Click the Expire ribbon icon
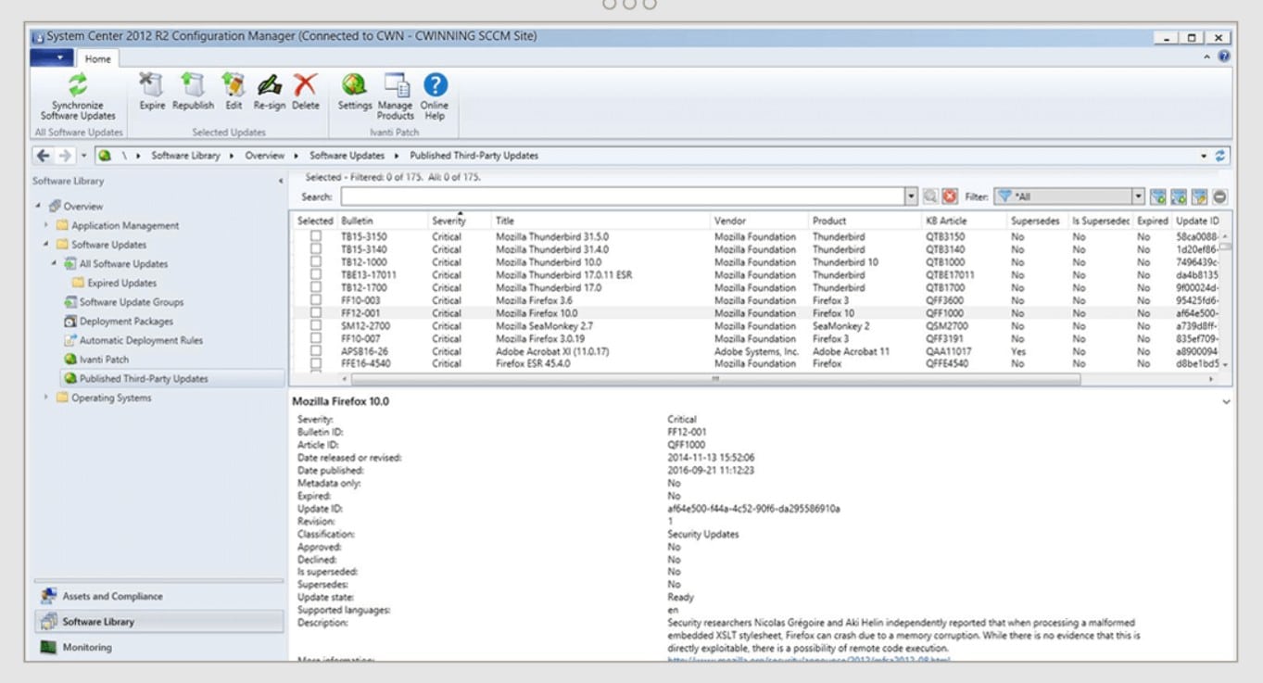1263x683 pixels. tap(151, 85)
